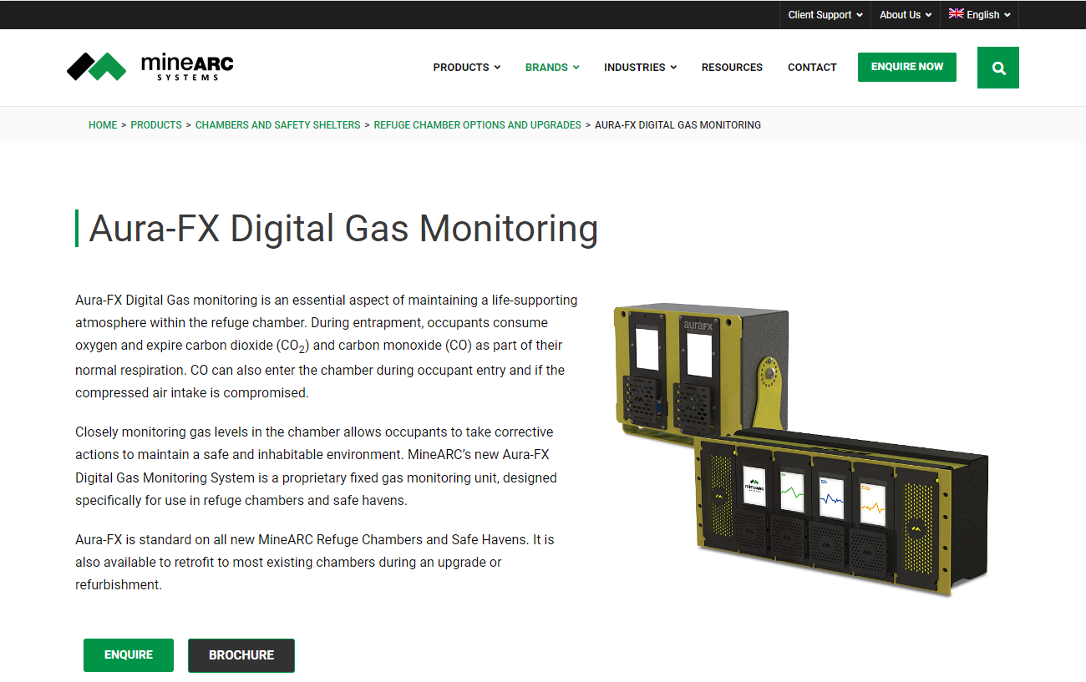Click the Aura-FX Digital Gas Monitoring heading

(343, 228)
